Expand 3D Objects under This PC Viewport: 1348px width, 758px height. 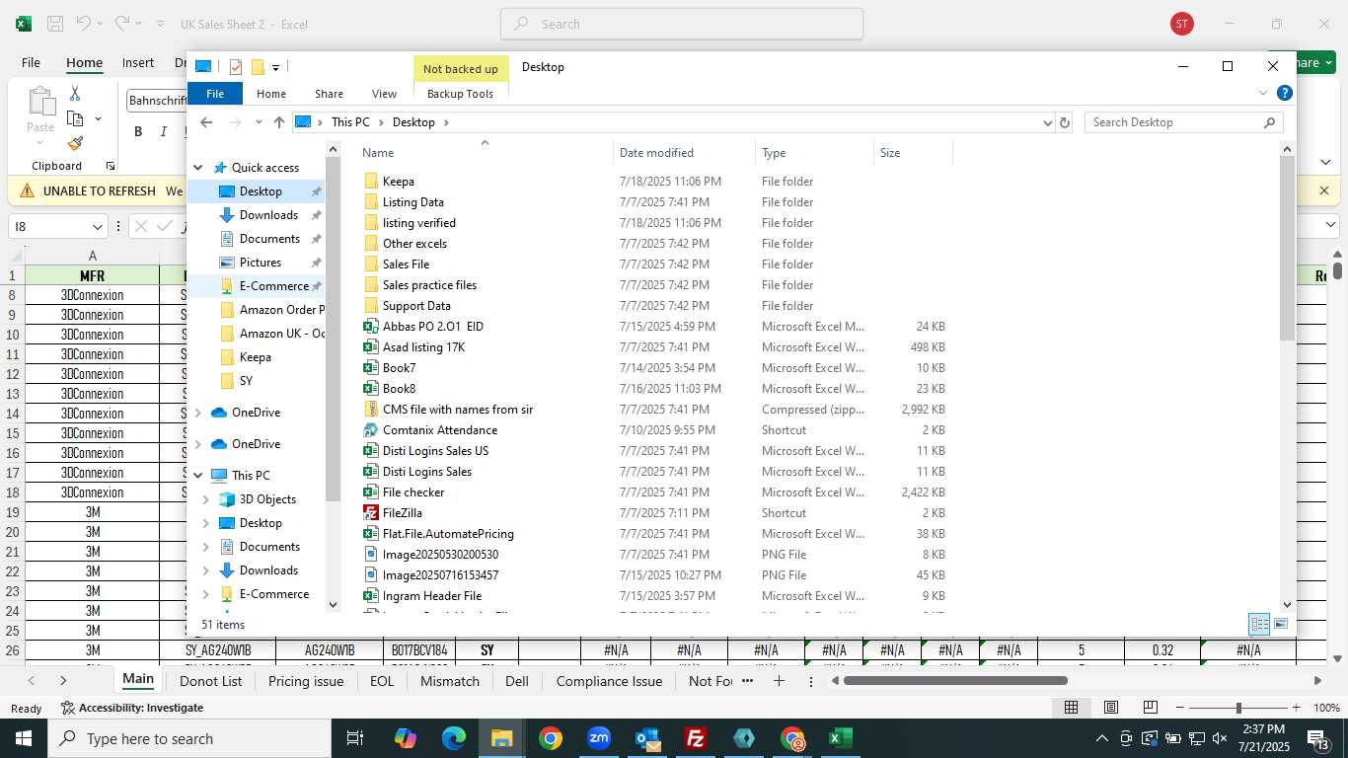205,499
